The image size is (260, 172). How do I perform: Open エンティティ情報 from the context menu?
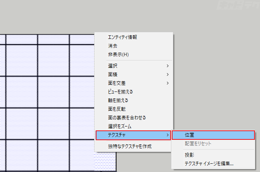click(122, 37)
